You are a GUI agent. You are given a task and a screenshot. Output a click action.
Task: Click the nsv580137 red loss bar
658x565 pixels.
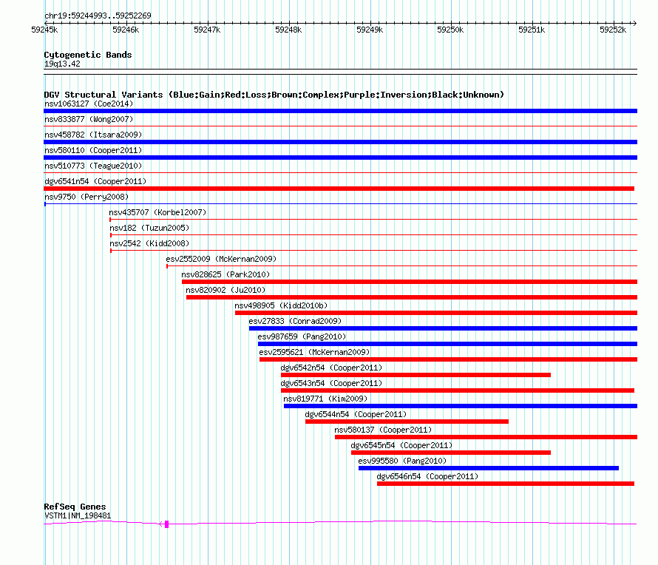pos(486,437)
